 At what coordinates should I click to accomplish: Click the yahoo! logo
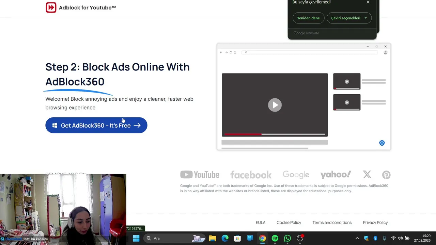(x=336, y=175)
